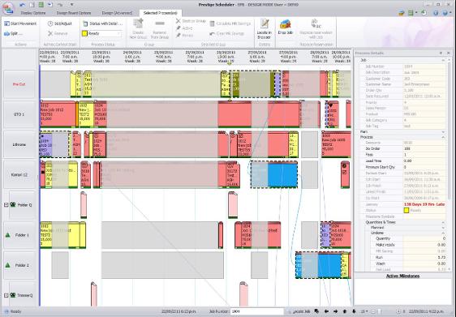The width and height of the screenshot is (456, 317).
Task: Open the Prestige Scheduler application orb menu
Action: (7, 8)
